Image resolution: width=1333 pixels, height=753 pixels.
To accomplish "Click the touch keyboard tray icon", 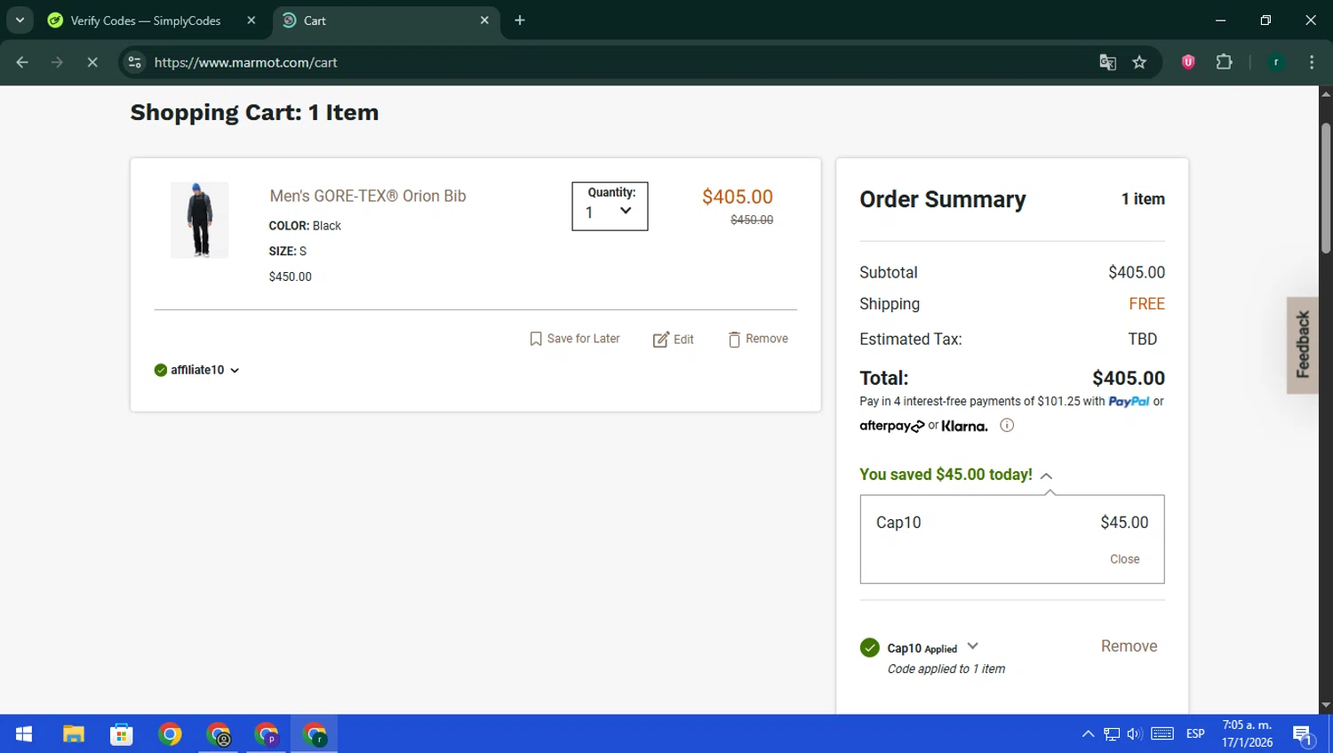I will (x=1162, y=734).
